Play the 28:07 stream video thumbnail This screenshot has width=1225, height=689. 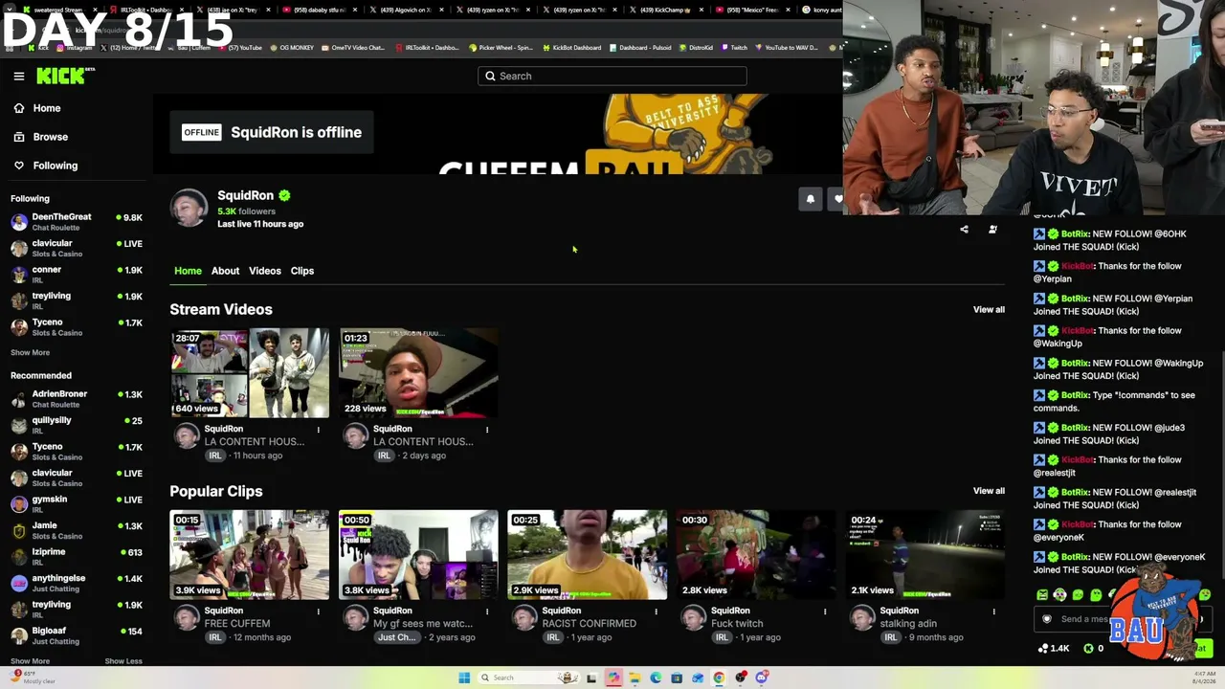click(250, 373)
